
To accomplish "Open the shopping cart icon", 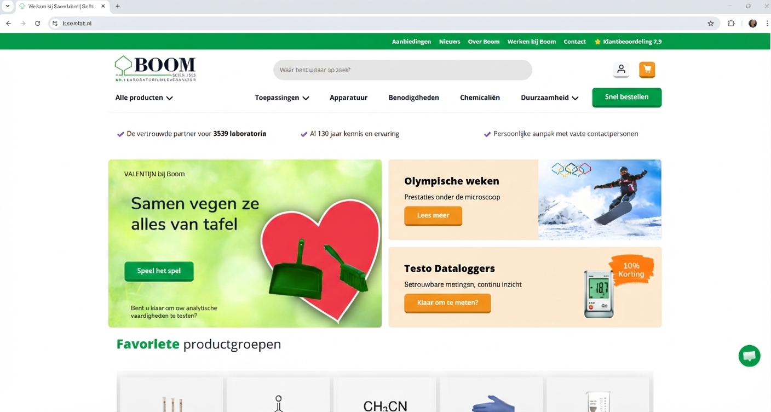I will tap(647, 70).
